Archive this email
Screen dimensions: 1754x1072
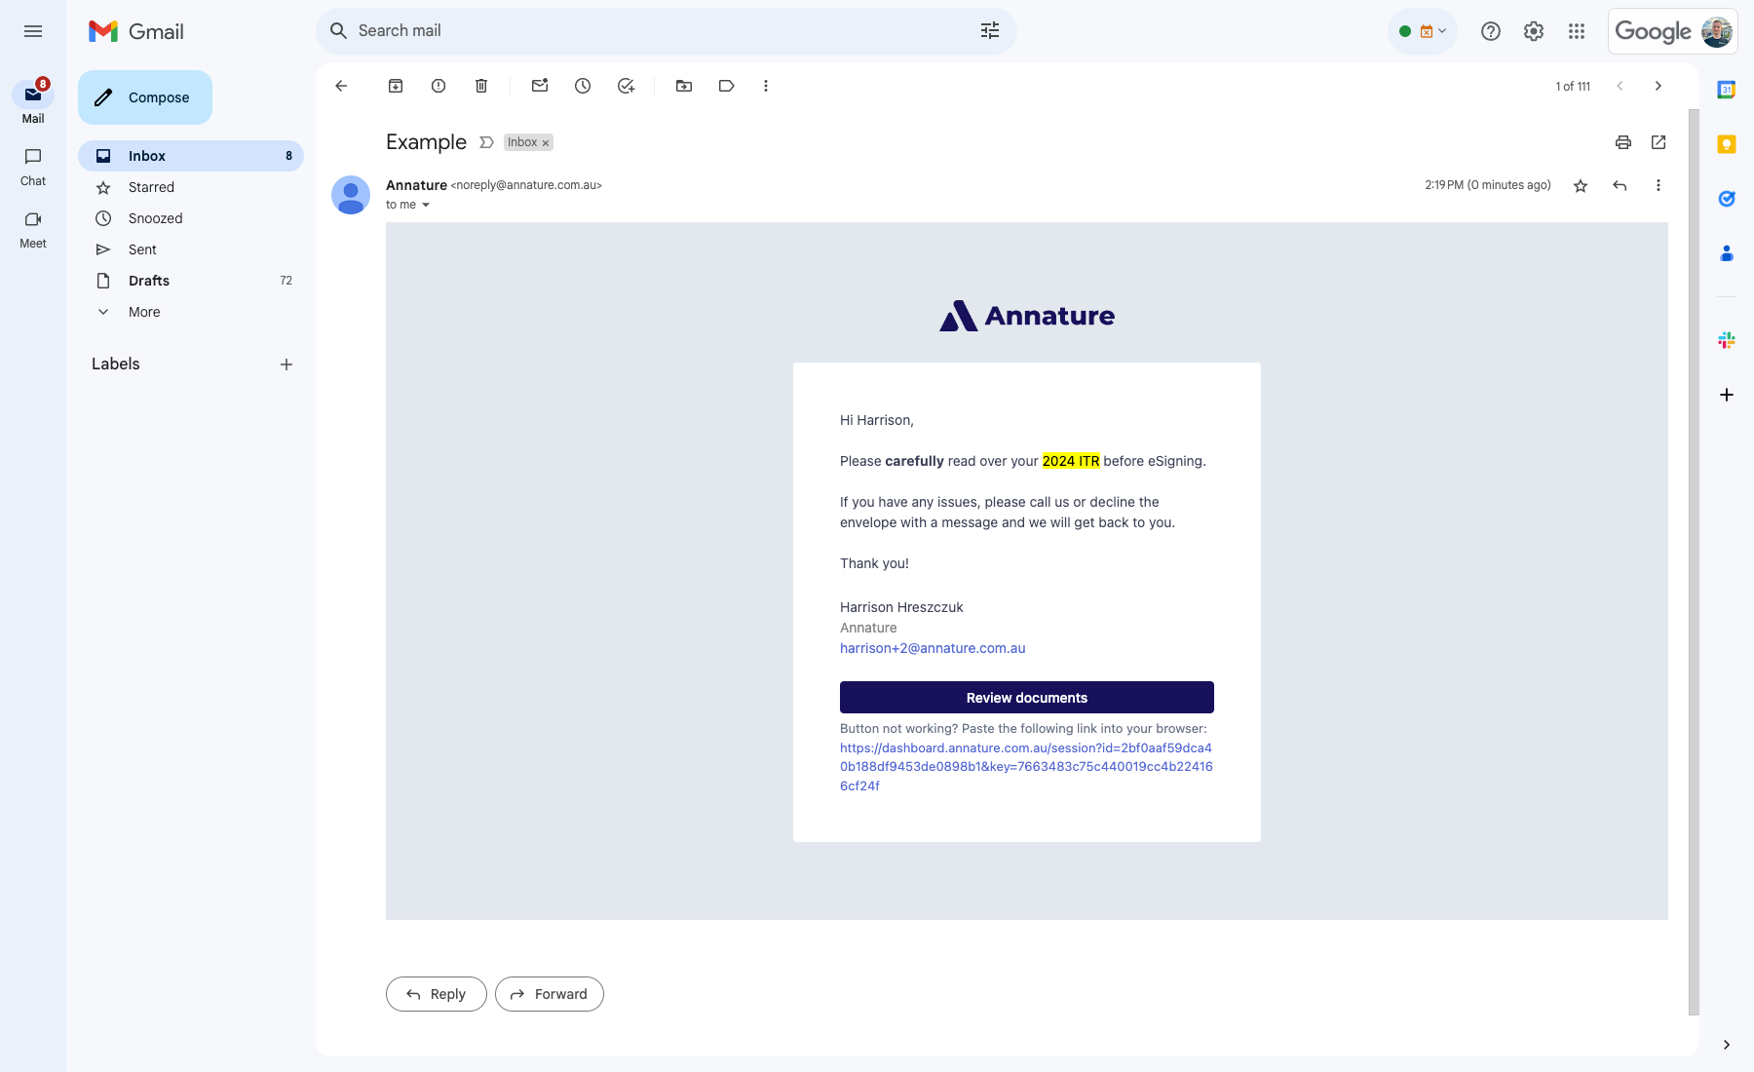(396, 86)
